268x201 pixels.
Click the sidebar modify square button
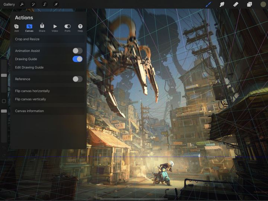point(4,101)
